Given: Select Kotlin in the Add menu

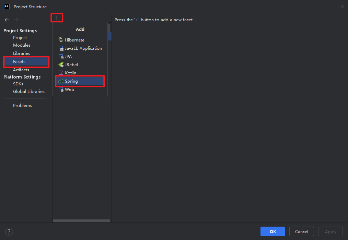Looking at the screenshot, I should (x=80, y=73).
